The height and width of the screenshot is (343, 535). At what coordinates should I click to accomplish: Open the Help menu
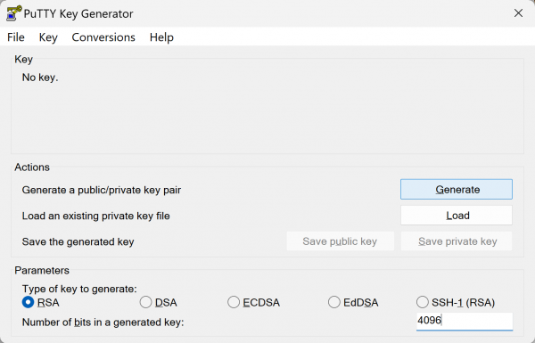pyautogui.click(x=161, y=37)
